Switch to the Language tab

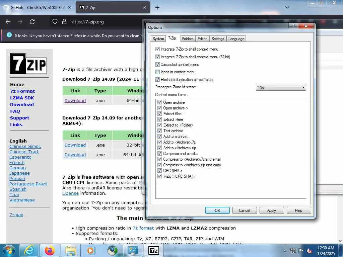(236, 39)
